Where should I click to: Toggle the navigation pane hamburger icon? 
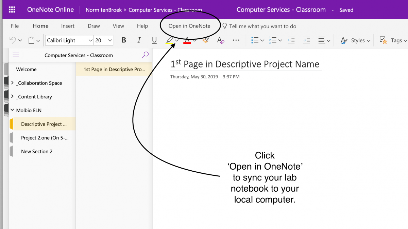16,55
